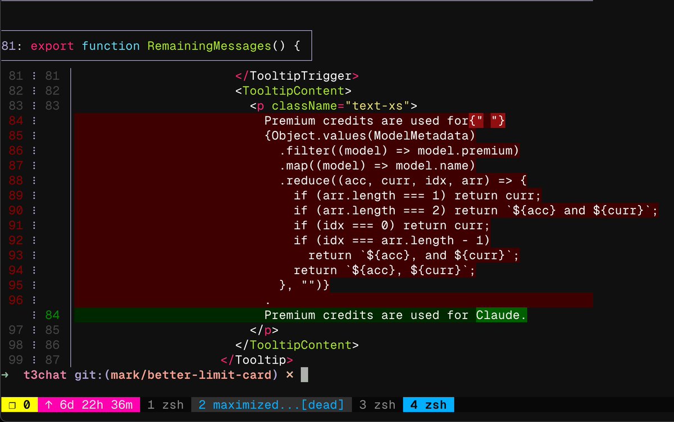Click the className="text-xs" attribute

(x=341, y=106)
